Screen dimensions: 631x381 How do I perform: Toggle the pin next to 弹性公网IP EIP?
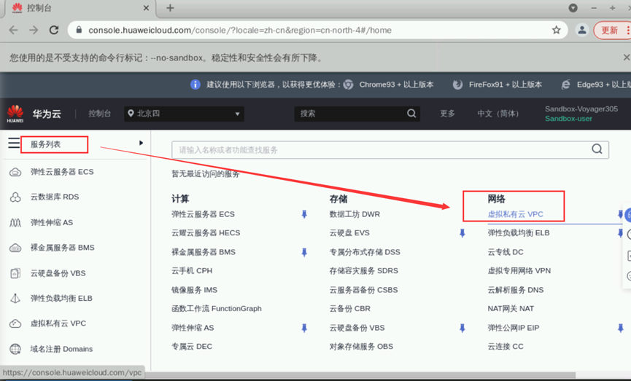point(621,328)
